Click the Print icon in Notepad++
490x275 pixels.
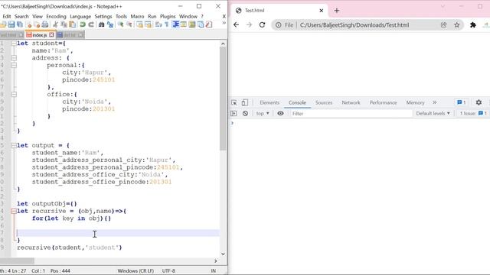[x=45, y=24]
